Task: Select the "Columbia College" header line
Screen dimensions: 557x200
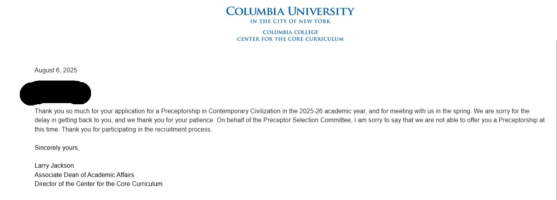Action: [290, 32]
